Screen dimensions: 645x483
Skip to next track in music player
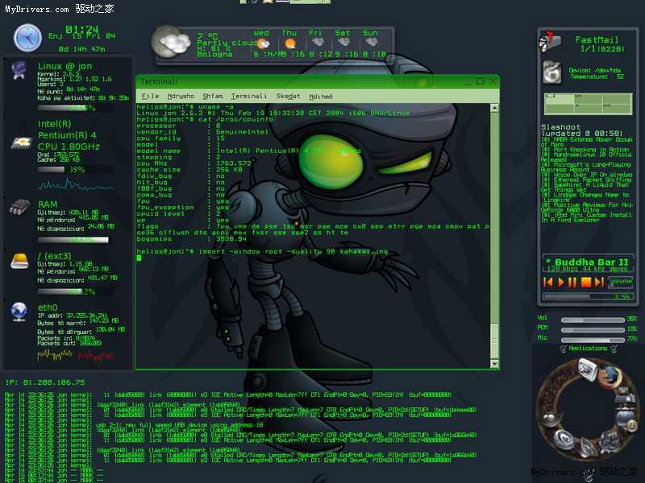[599, 283]
